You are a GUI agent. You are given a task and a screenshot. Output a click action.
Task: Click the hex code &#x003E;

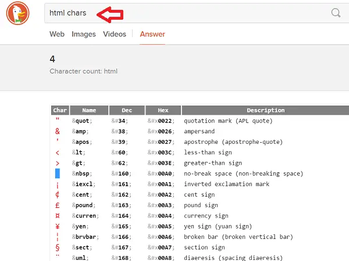click(x=161, y=163)
